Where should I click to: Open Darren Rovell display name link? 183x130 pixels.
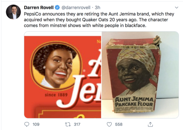pos(39,8)
